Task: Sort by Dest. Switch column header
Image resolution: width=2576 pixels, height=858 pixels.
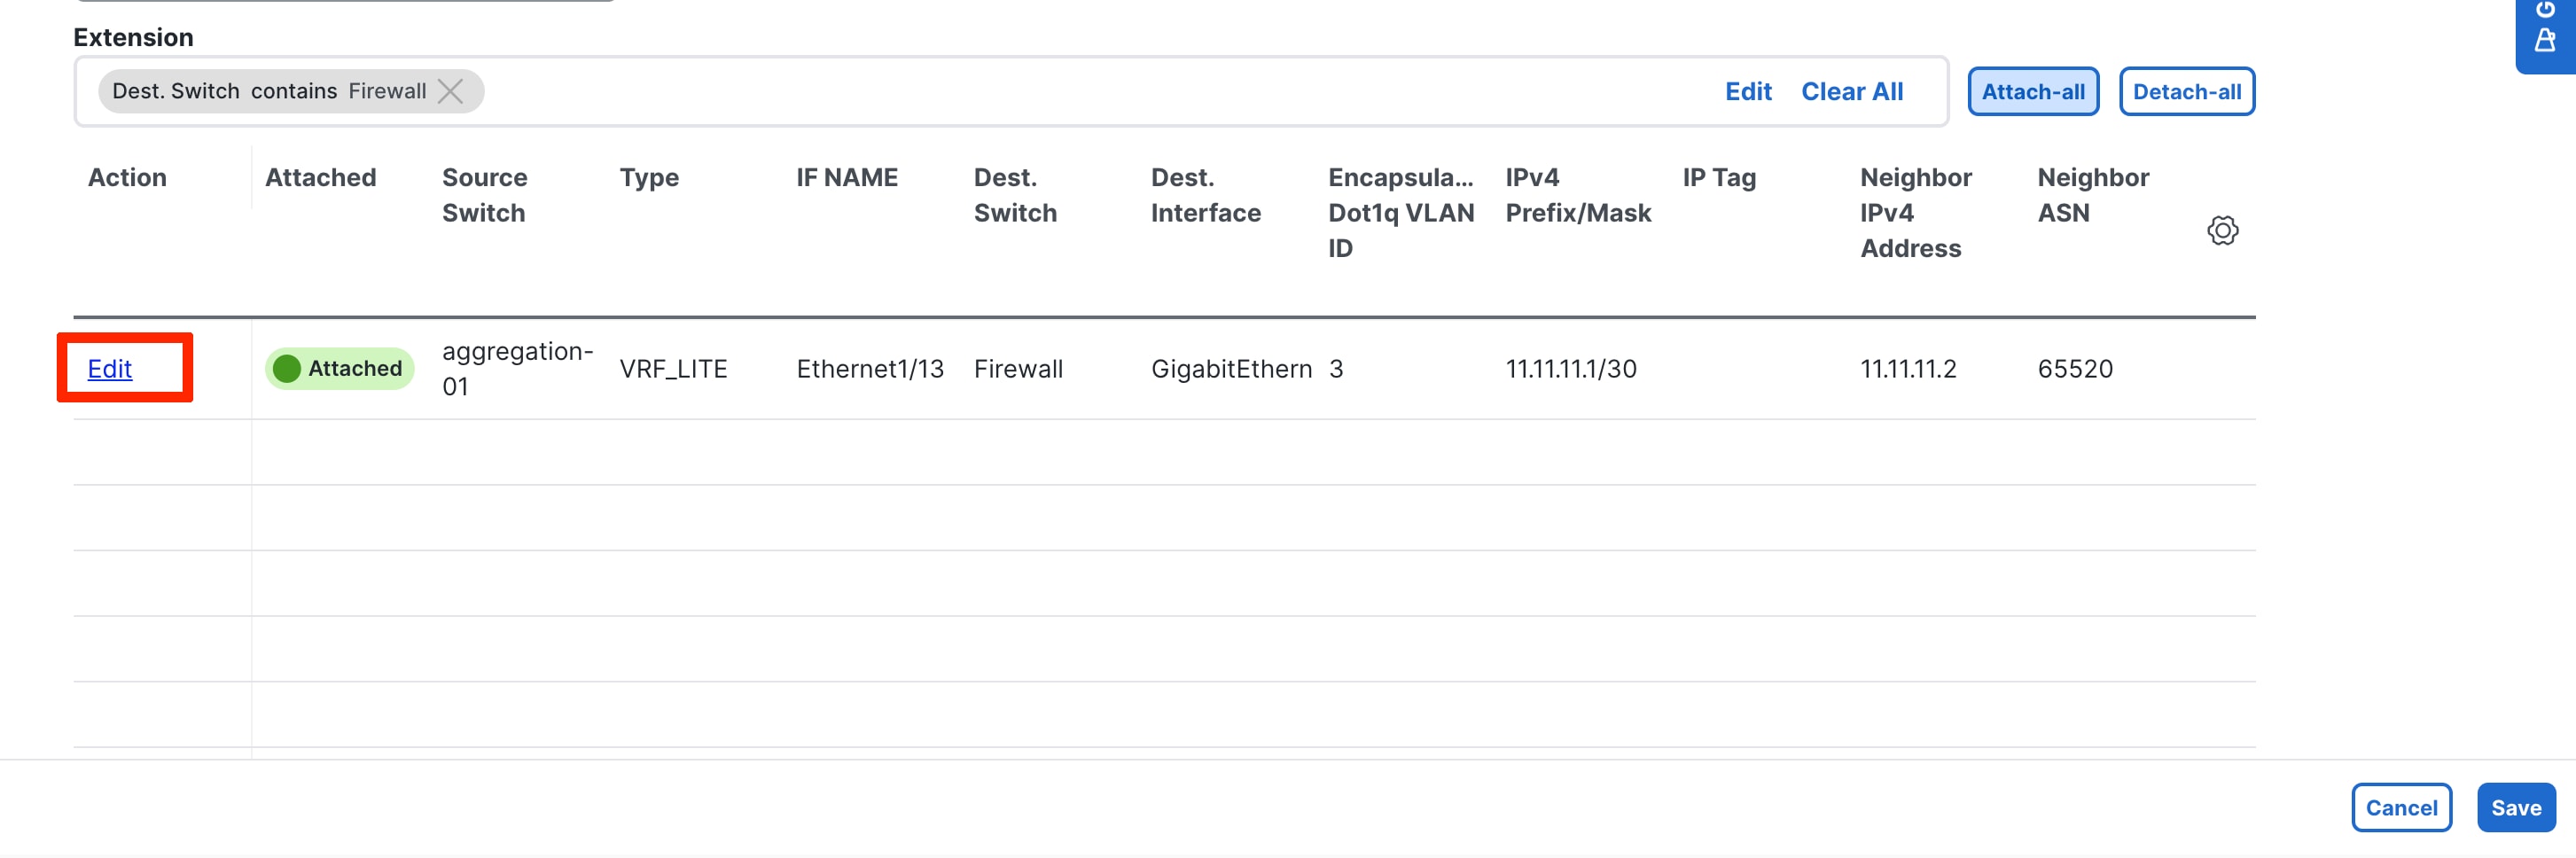Action: [1014, 195]
